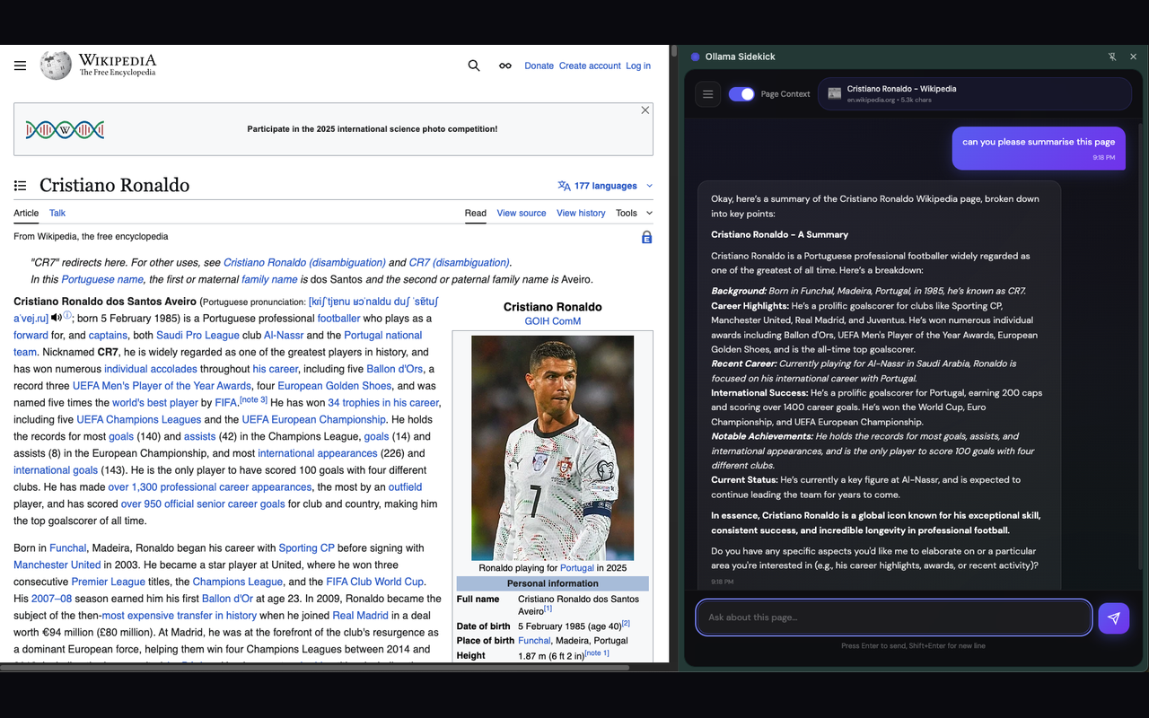Open the Al-Nassr link
The image size is (1149, 718).
pos(284,335)
